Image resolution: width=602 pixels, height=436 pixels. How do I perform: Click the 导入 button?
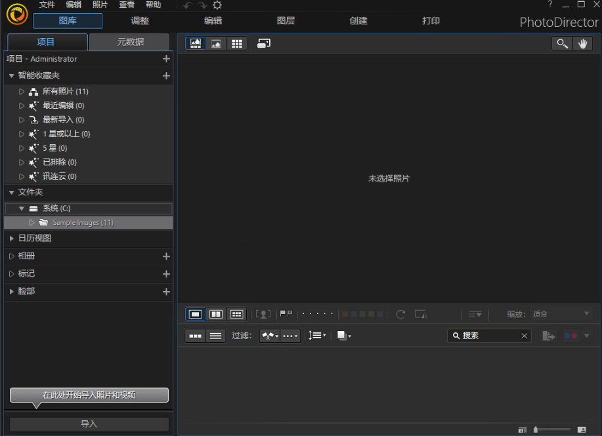click(x=89, y=424)
